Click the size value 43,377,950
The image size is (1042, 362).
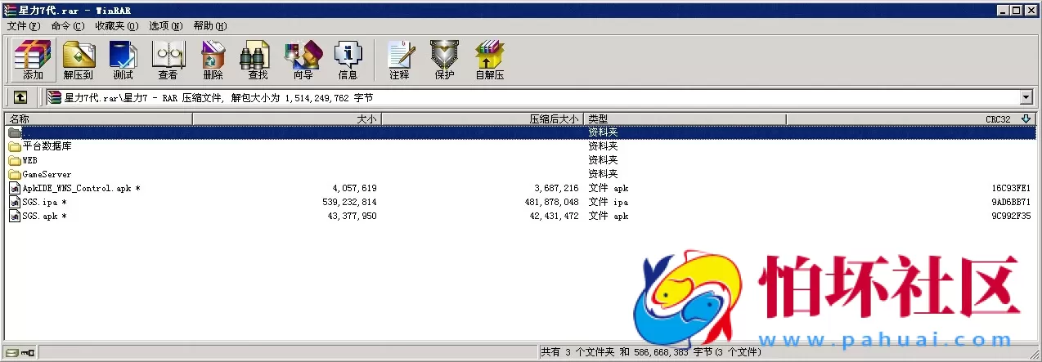[x=352, y=216]
